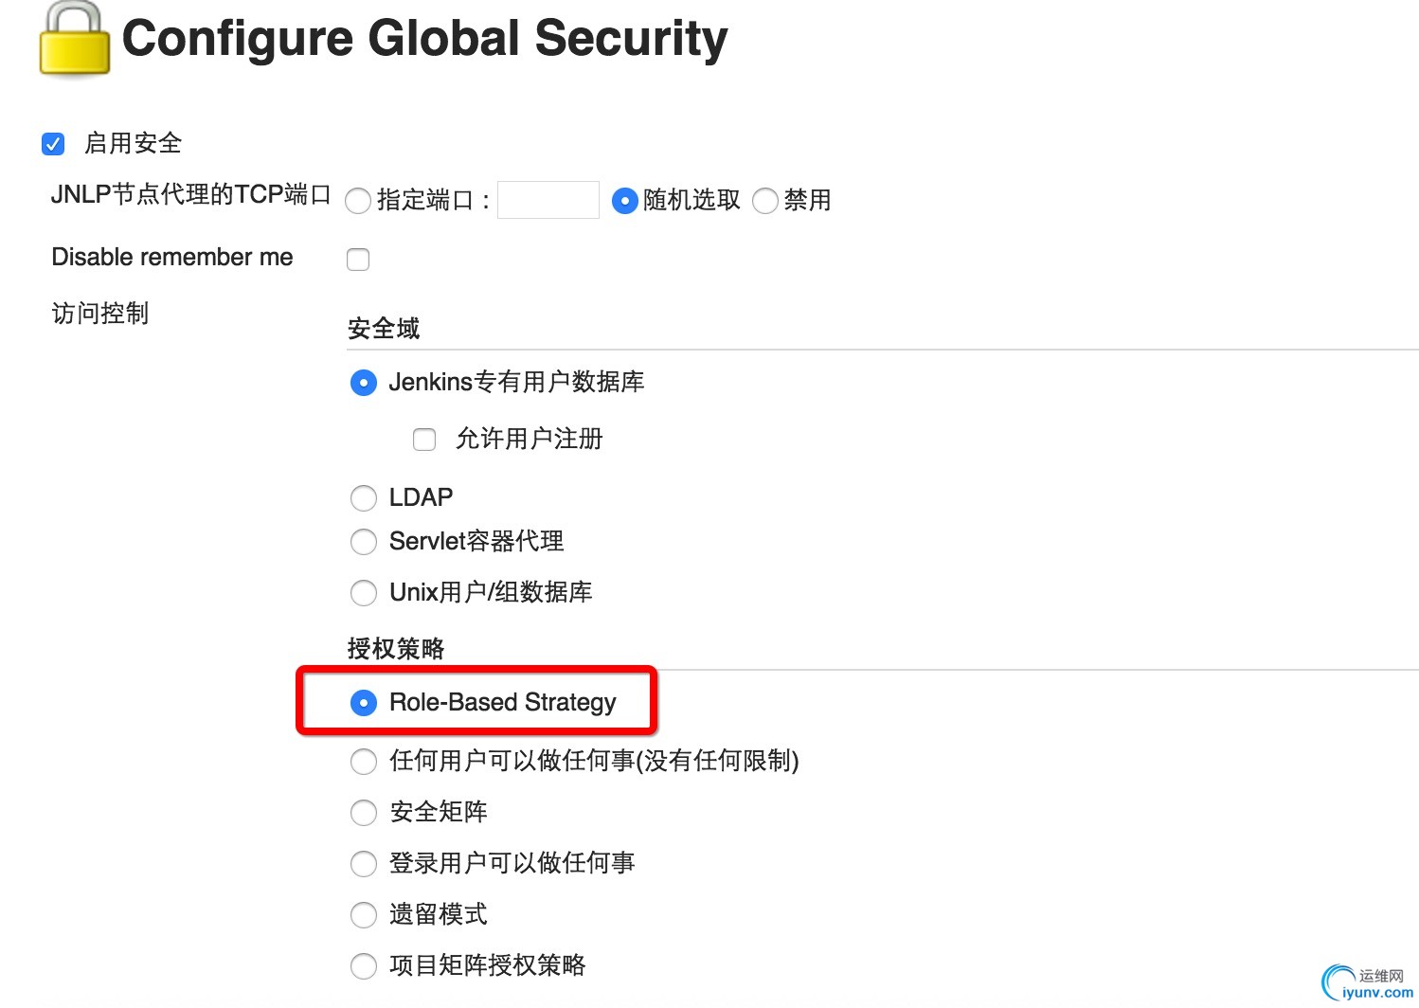Select the 安全矩阵 authorization option
Image resolution: width=1419 pixels, height=1008 pixels.
coord(364,813)
